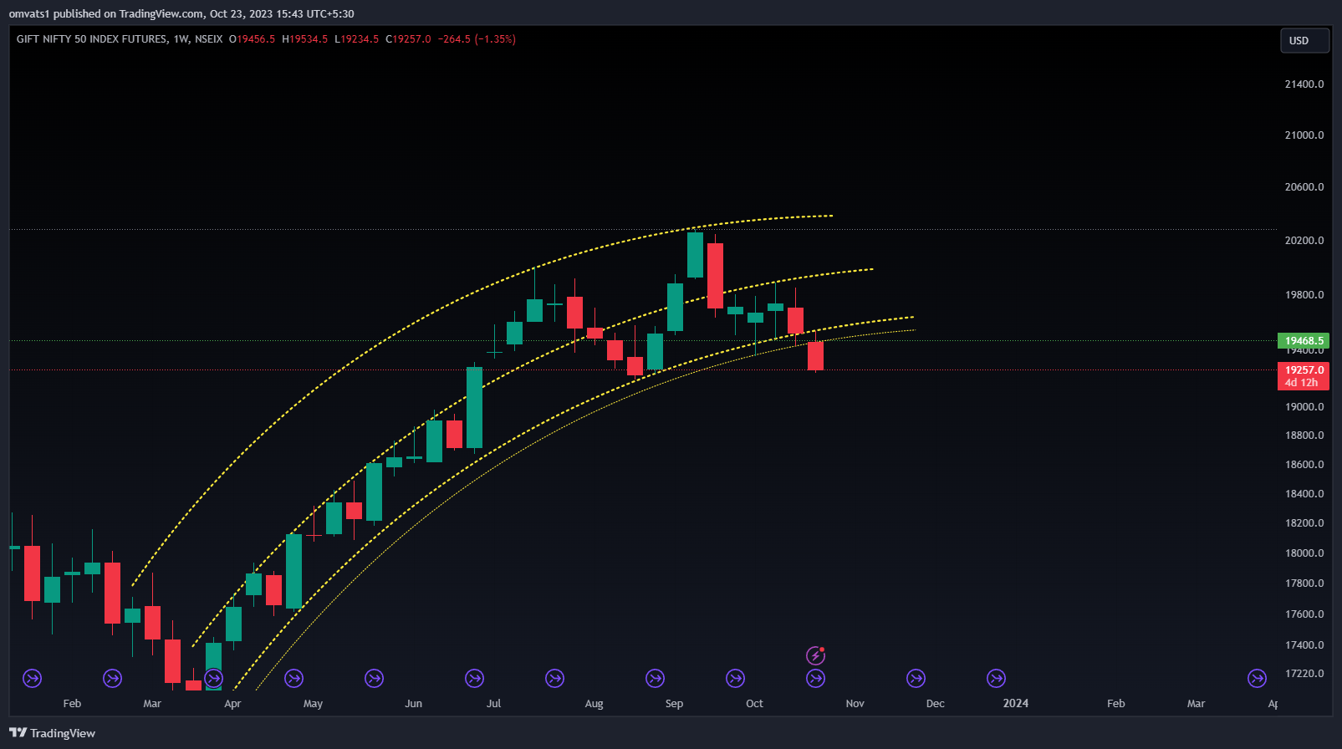Click the latest red weekly candle at 19257
Viewport: 1342px width, 749px height.
(815, 355)
